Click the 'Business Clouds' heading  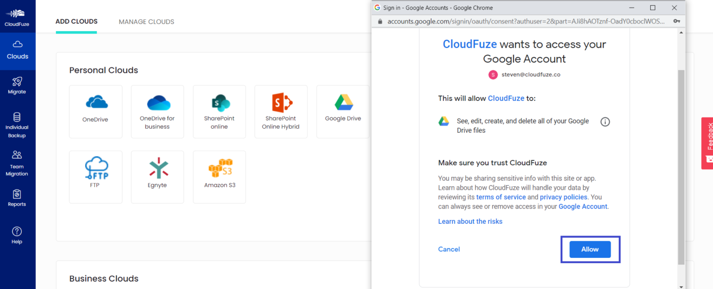coord(104,278)
